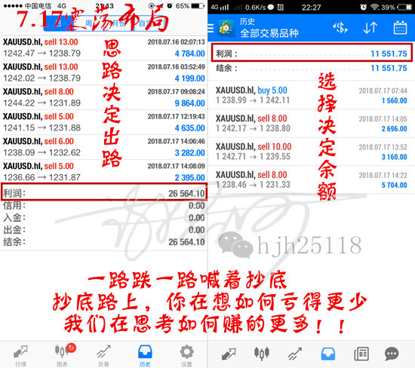Tap trade trend icon in right bottom bar

click(x=294, y=354)
